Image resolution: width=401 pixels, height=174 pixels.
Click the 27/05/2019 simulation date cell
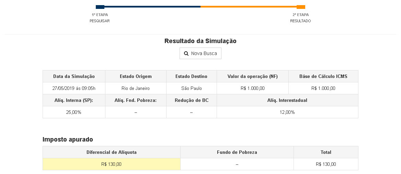(x=74, y=88)
